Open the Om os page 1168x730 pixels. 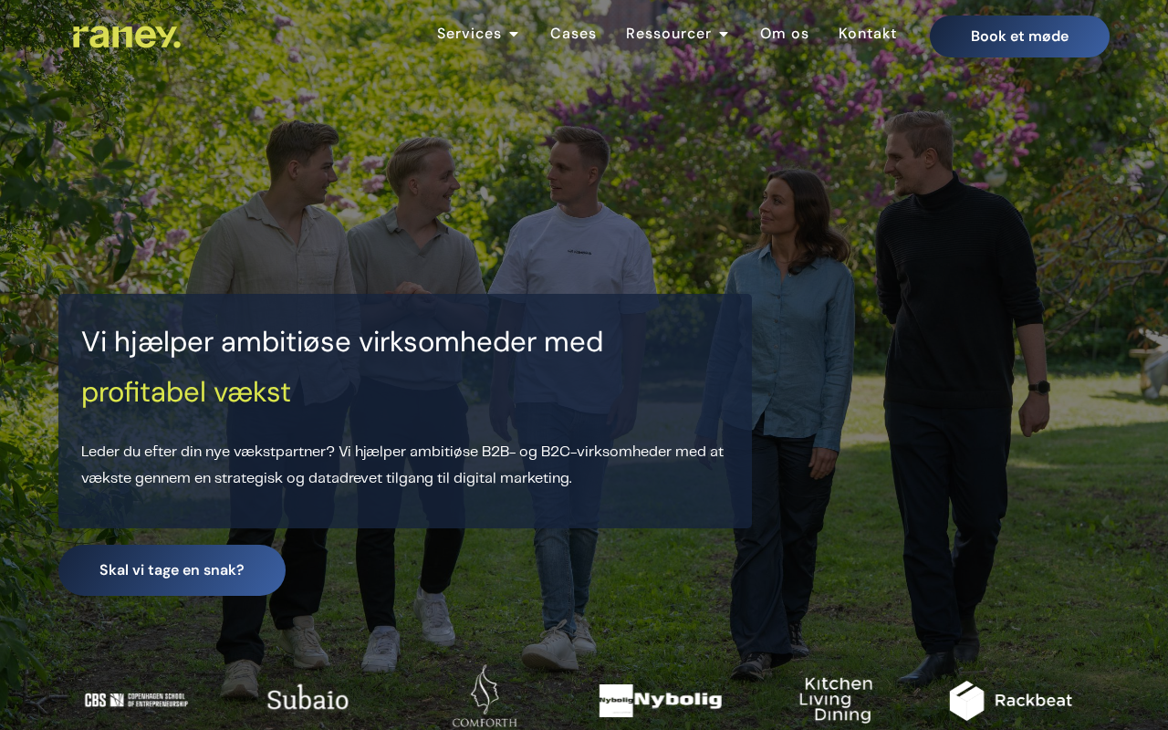pos(785,34)
